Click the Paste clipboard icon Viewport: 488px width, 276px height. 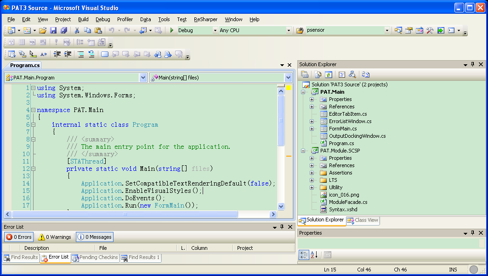(x=98, y=30)
